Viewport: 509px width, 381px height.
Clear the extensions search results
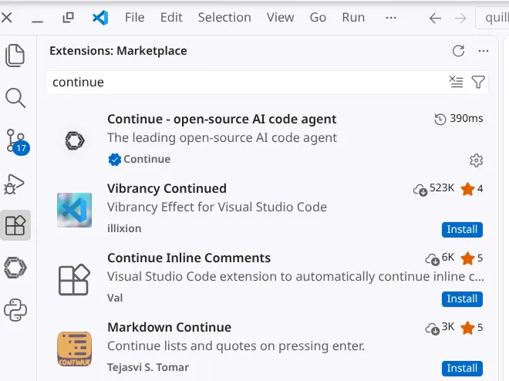pyautogui.click(x=456, y=82)
